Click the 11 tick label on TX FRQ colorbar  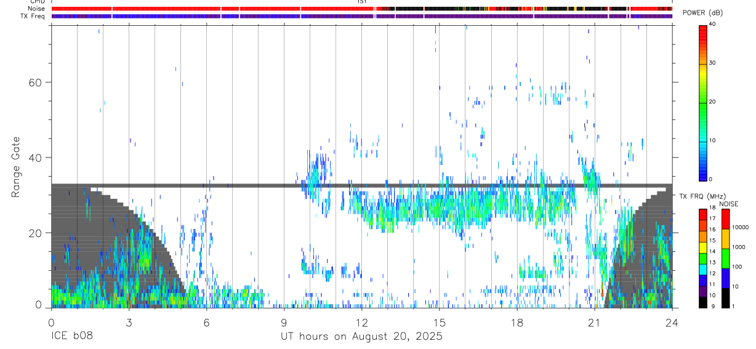pyautogui.click(x=713, y=284)
